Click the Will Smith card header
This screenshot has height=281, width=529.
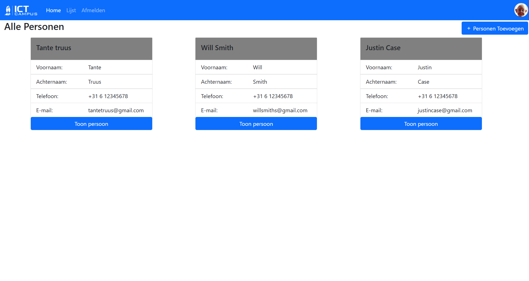click(256, 48)
